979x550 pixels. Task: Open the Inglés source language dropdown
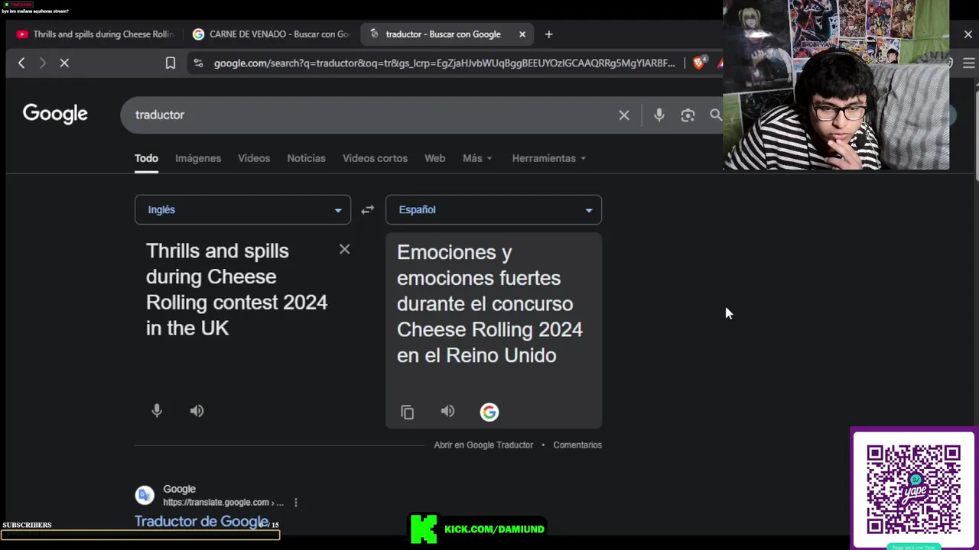pyautogui.click(x=242, y=210)
